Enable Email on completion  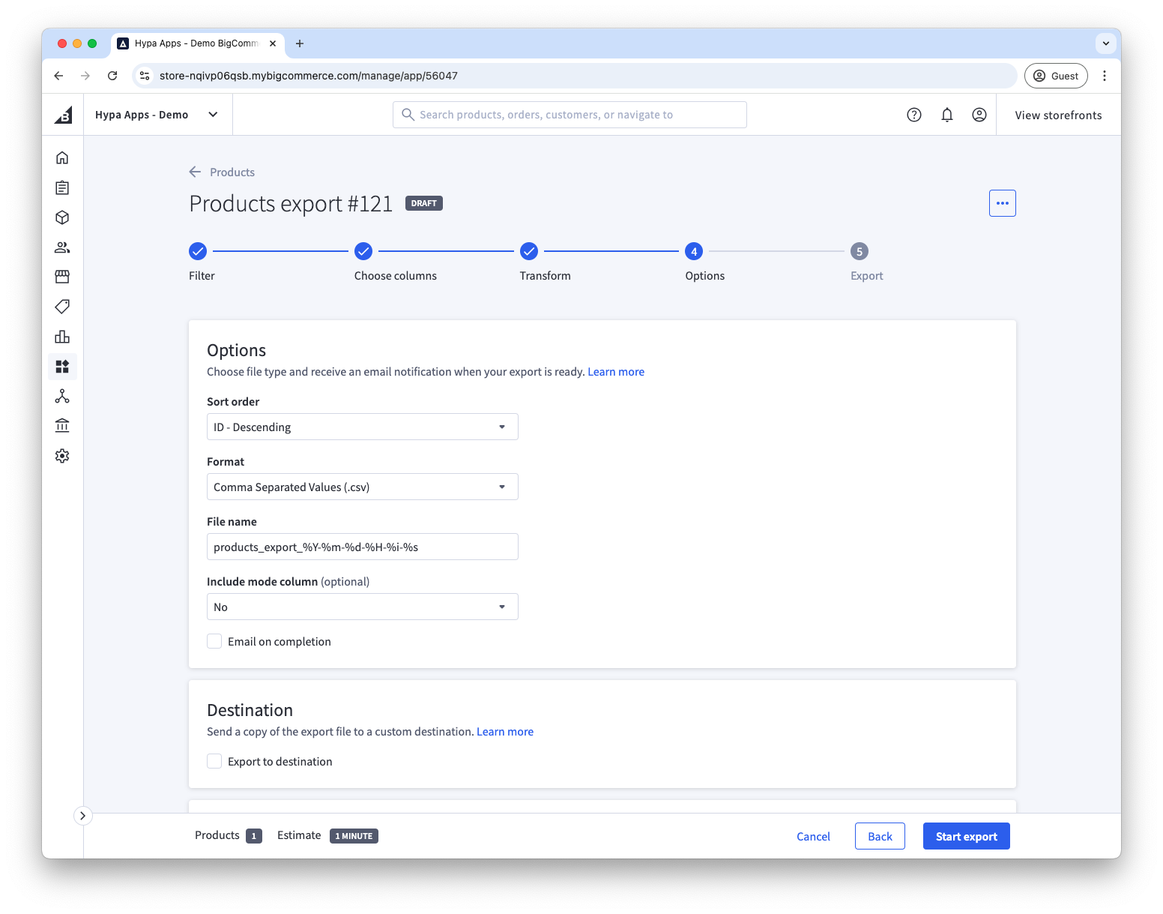tap(214, 641)
